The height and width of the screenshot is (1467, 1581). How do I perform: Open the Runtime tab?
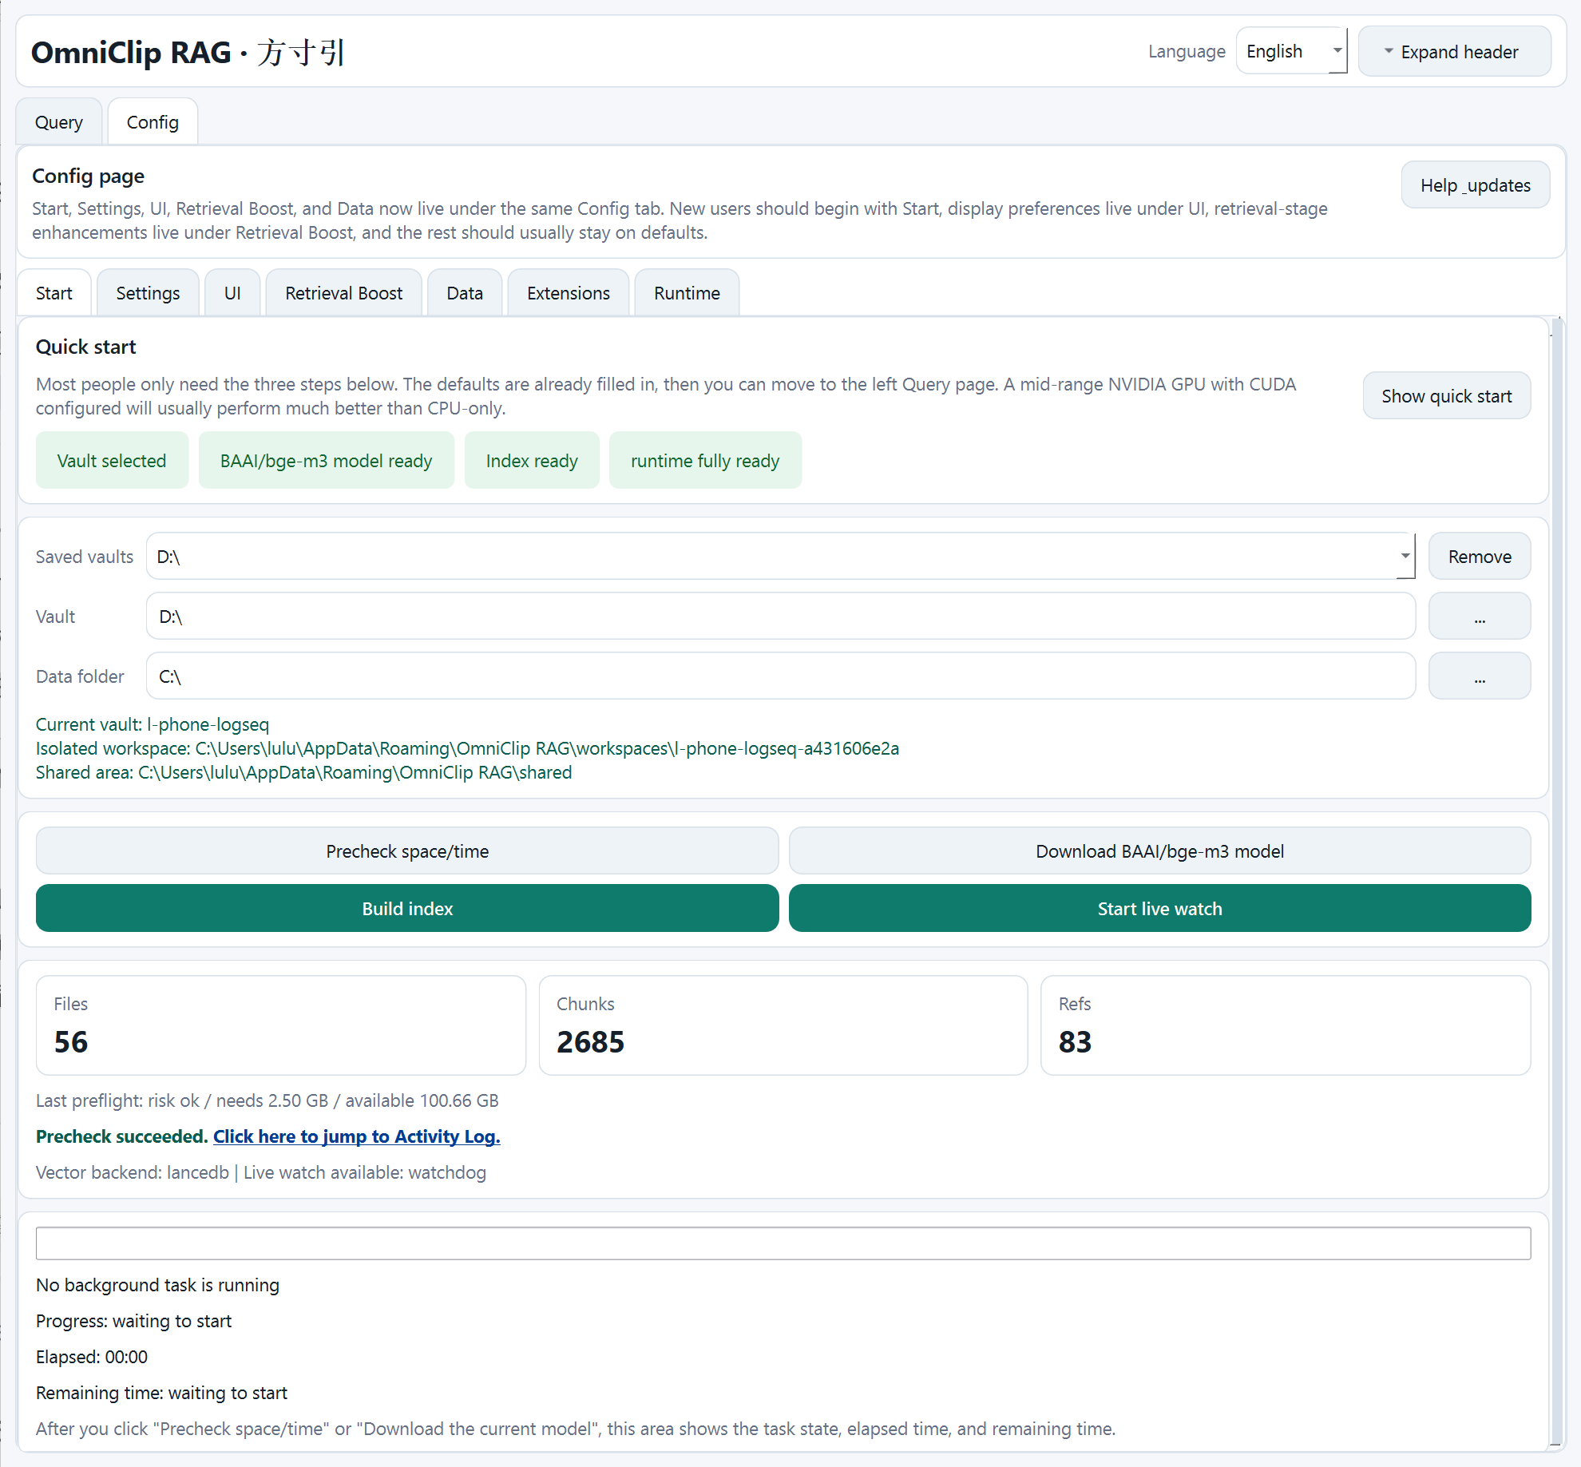coord(685,292)
